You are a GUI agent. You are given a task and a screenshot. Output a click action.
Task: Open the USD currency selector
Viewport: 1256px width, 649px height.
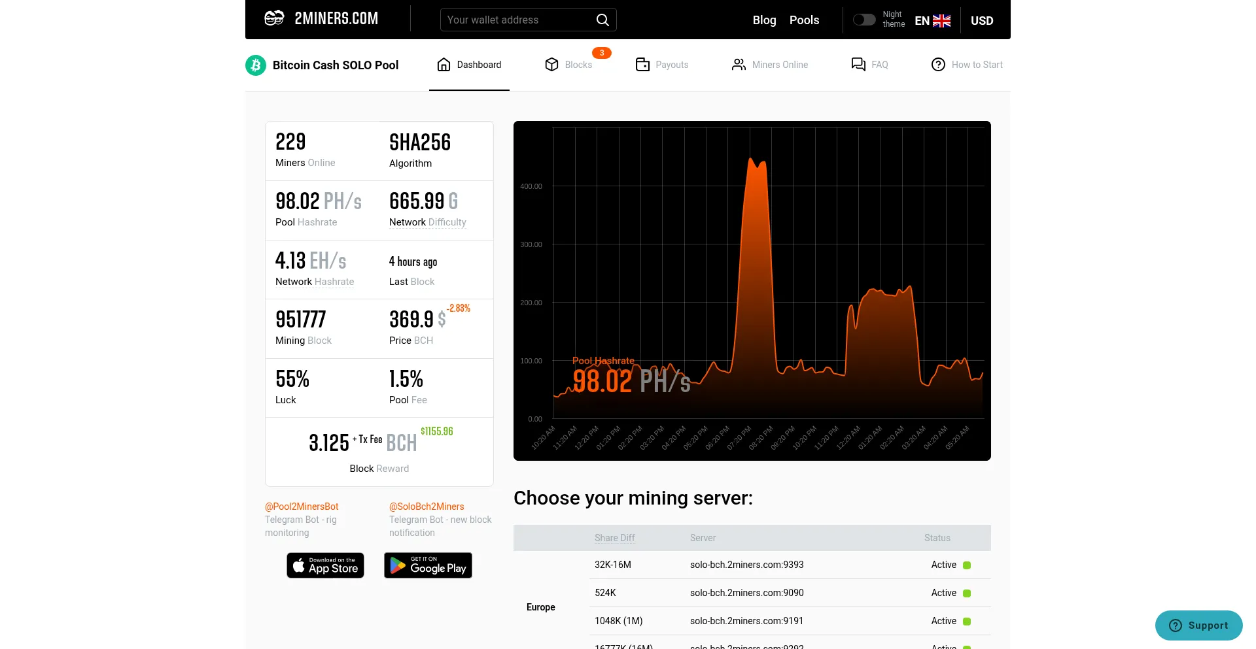pyautogui.click(x=982, y=21)
